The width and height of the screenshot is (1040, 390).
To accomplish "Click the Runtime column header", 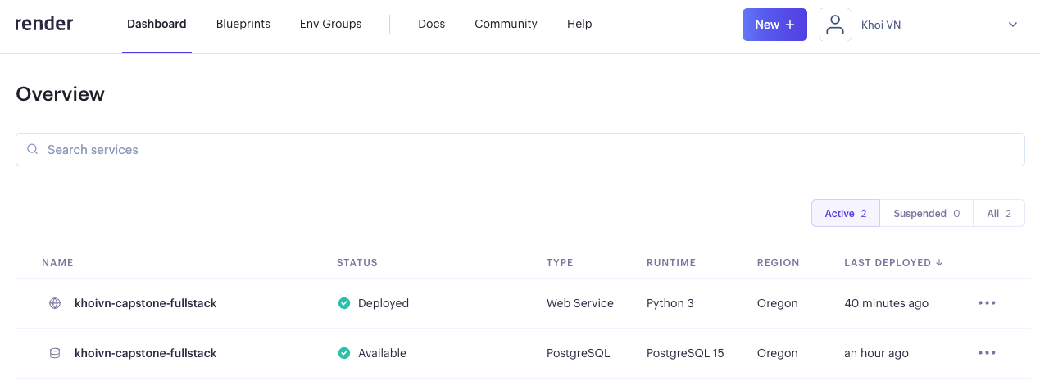I will click(671, 263).
